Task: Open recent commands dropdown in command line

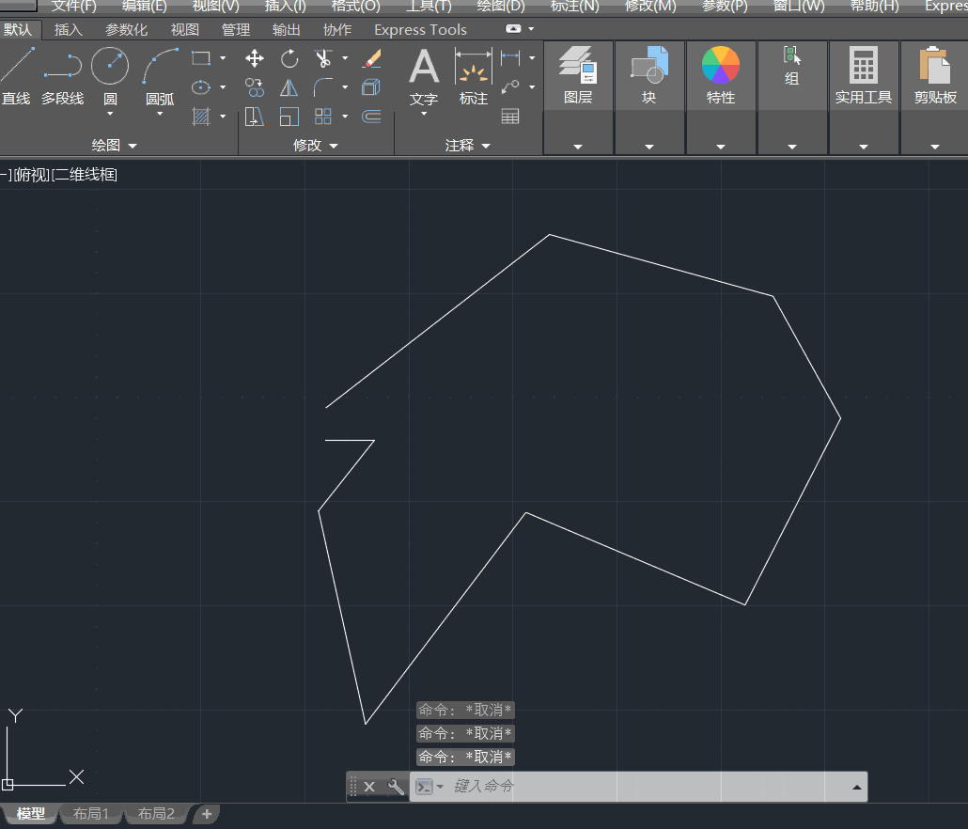Action: pyautogui.click(x=440, y=787)
